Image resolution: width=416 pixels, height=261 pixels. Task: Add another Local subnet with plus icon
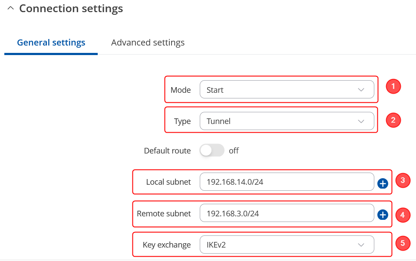(383, 184)
